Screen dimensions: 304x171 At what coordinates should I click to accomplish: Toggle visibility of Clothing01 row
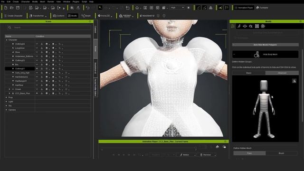click(37, 68)
